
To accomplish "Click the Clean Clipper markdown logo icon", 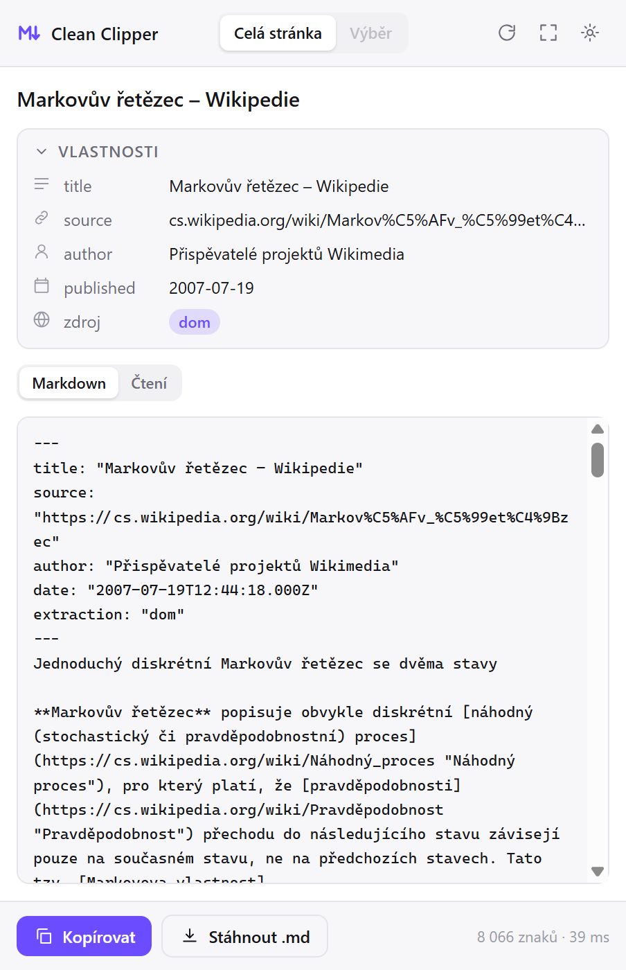I will click(x=29, y=33).
